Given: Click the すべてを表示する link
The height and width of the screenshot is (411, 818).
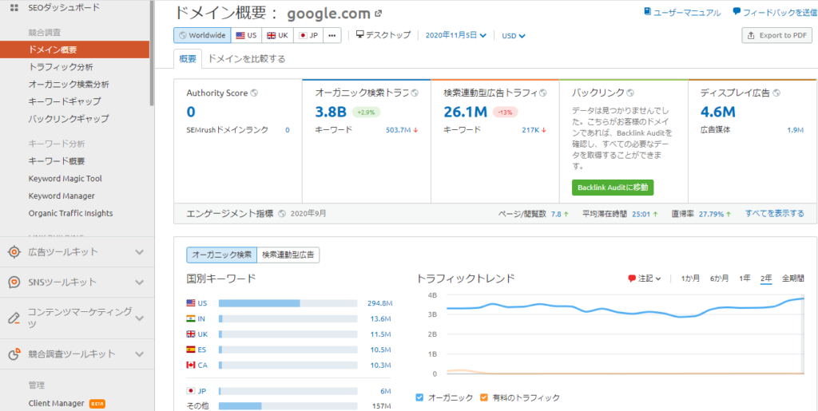Looking at the screenshot, I should point(775,214).
